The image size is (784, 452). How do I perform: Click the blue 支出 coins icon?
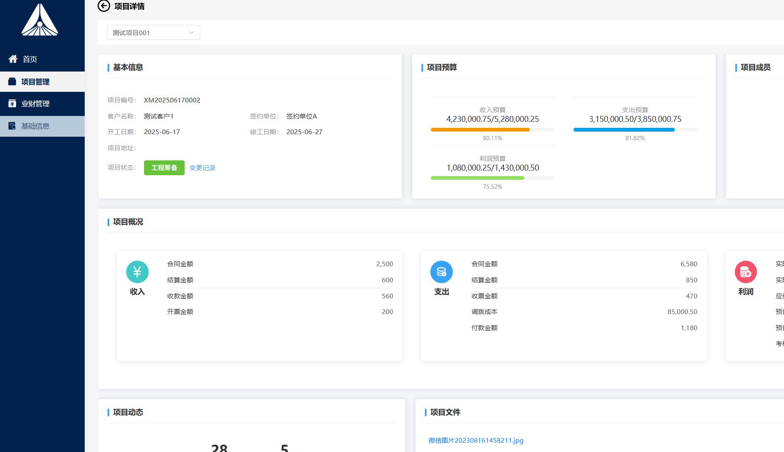[441, 271]
